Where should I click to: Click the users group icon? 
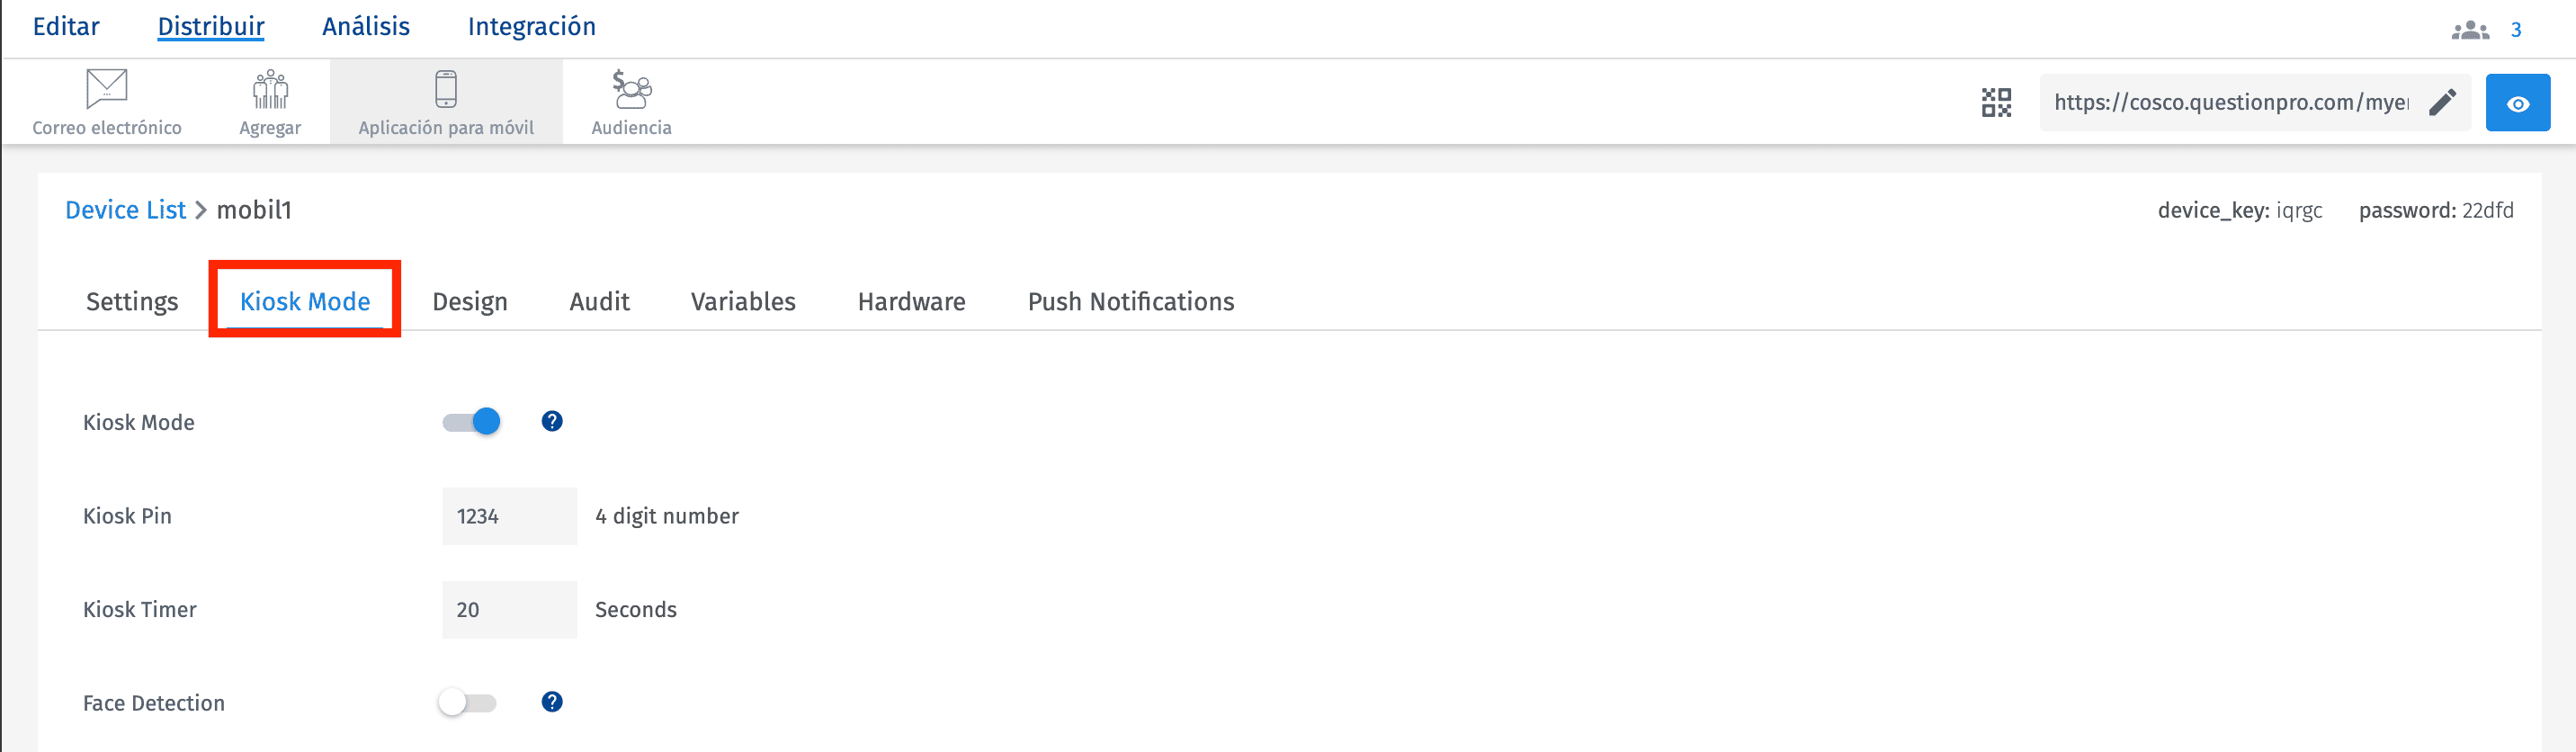pos(2469,30)
